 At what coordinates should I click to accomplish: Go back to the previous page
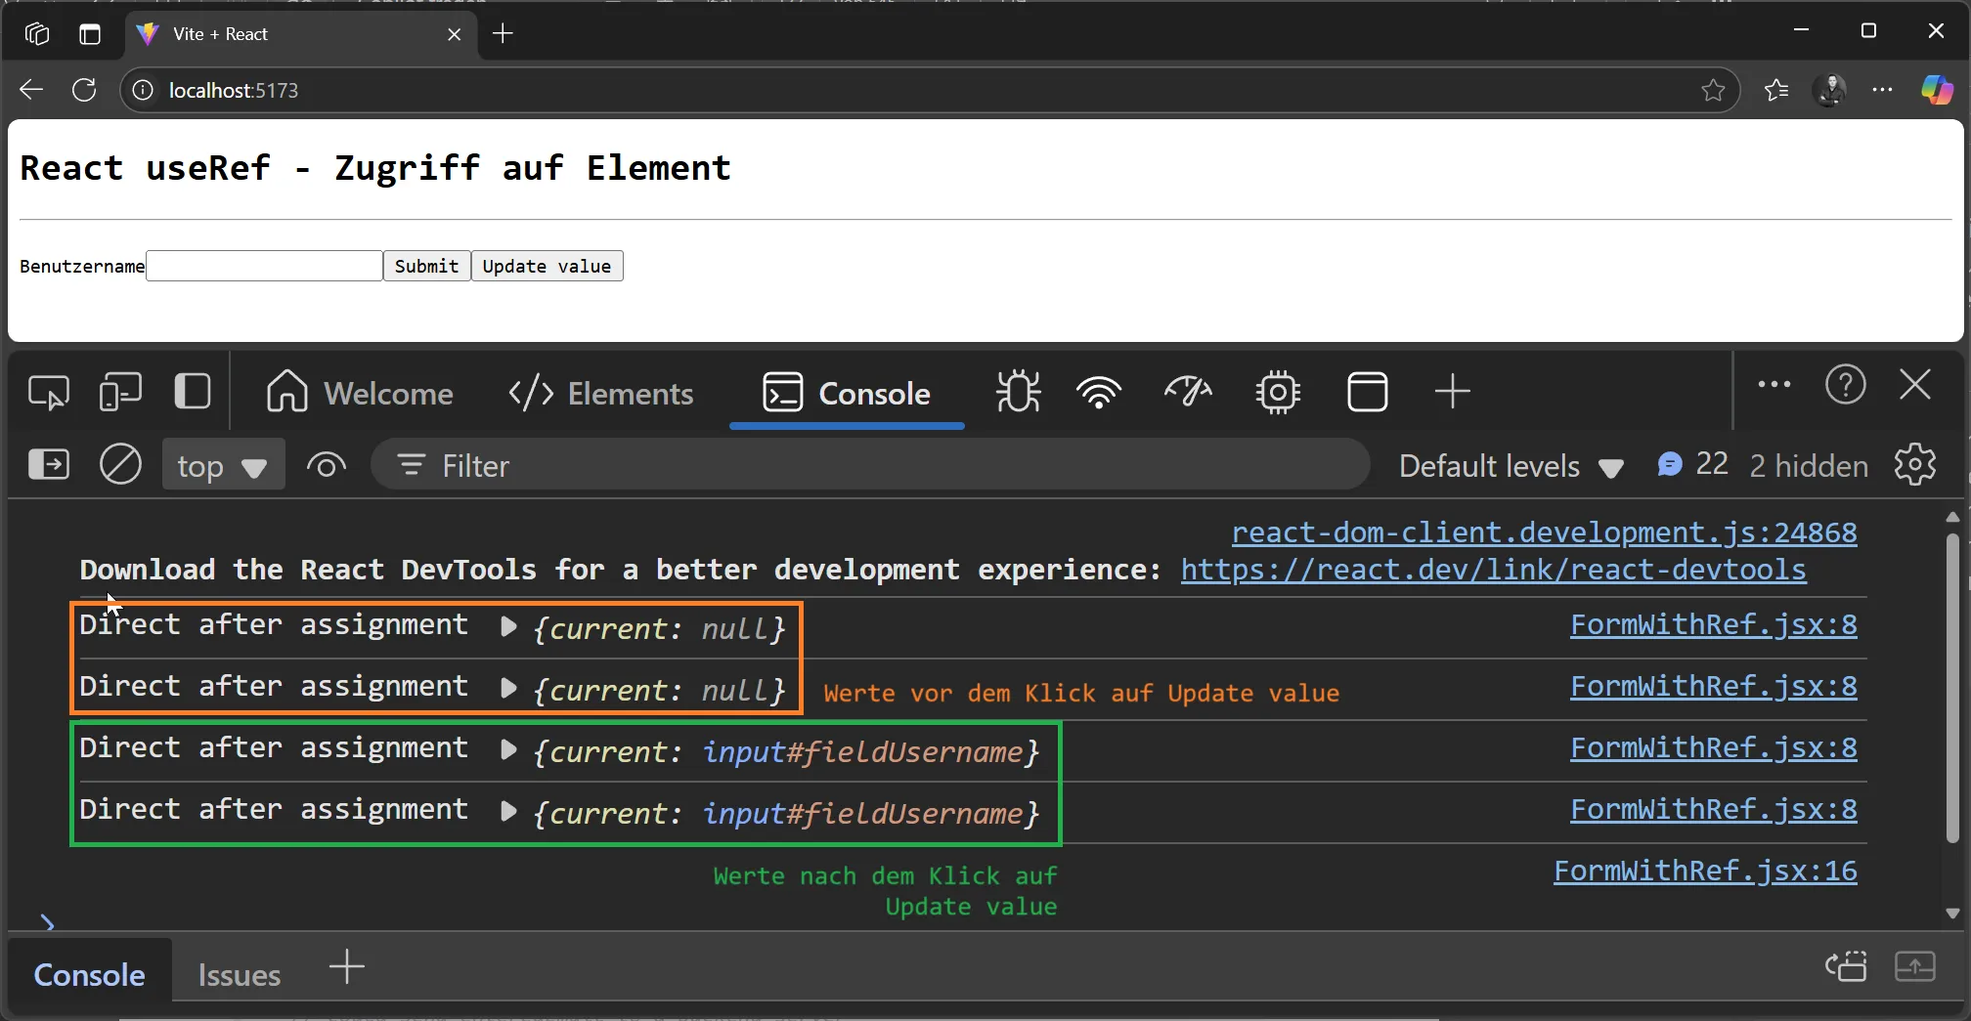tap(31, 90)
